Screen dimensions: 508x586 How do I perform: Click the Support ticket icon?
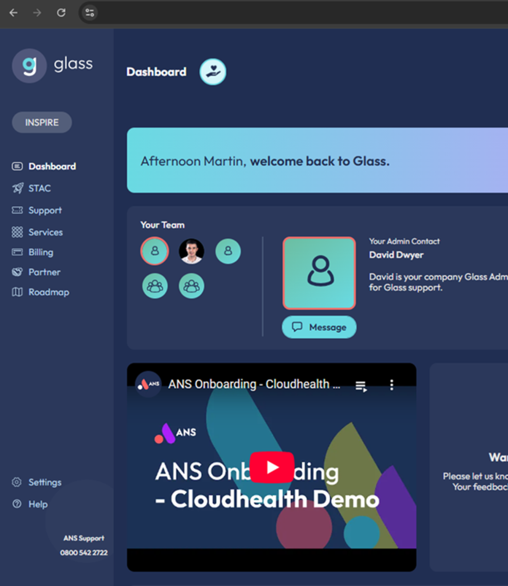click(17, 210)
